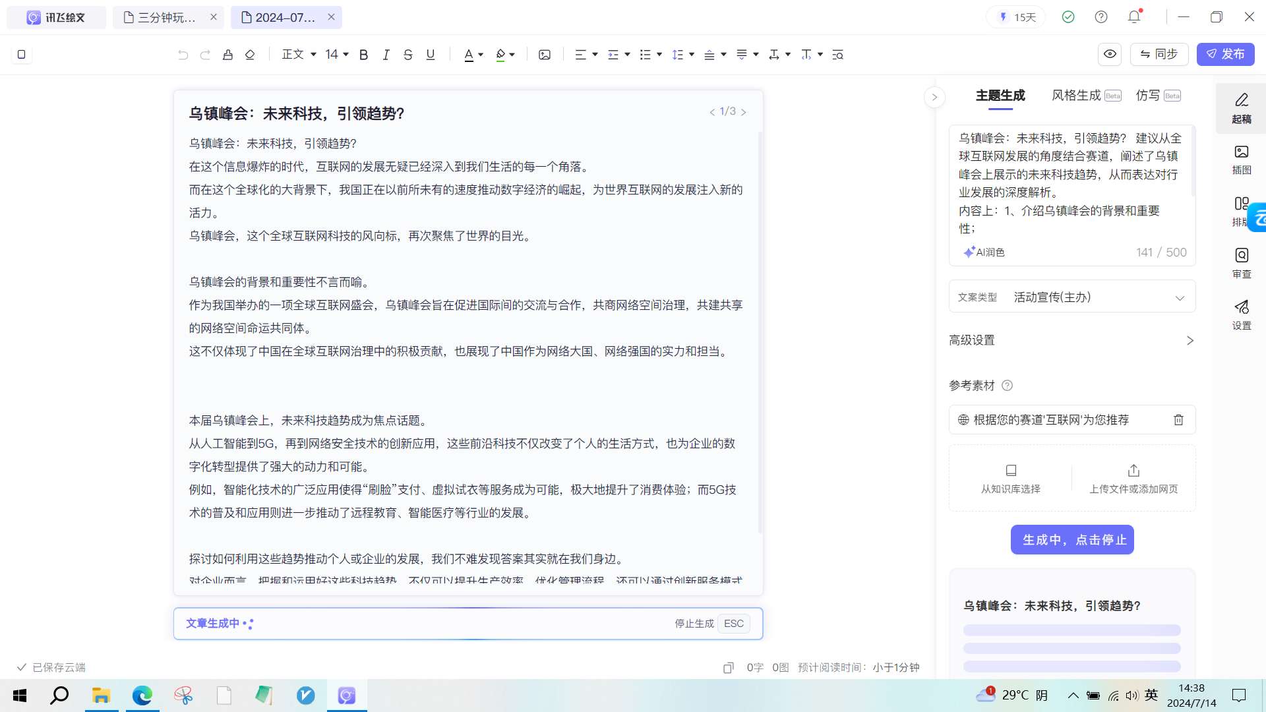This screenshot has height=712, width=1266.
Task: Open the 设置 sidebar panel
Action: (x=1241, y=314)
